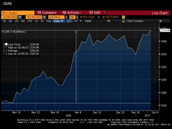Select the YTD range button
The image size is (172, 129).
(x=30, y=21)
